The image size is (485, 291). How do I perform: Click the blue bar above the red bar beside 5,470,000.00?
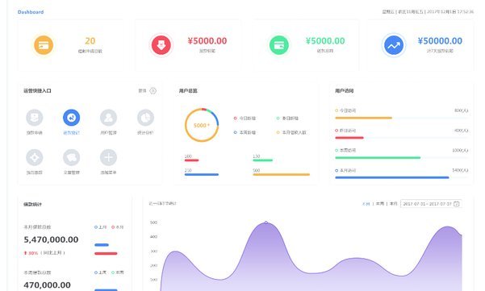click(x=102, y=245)
